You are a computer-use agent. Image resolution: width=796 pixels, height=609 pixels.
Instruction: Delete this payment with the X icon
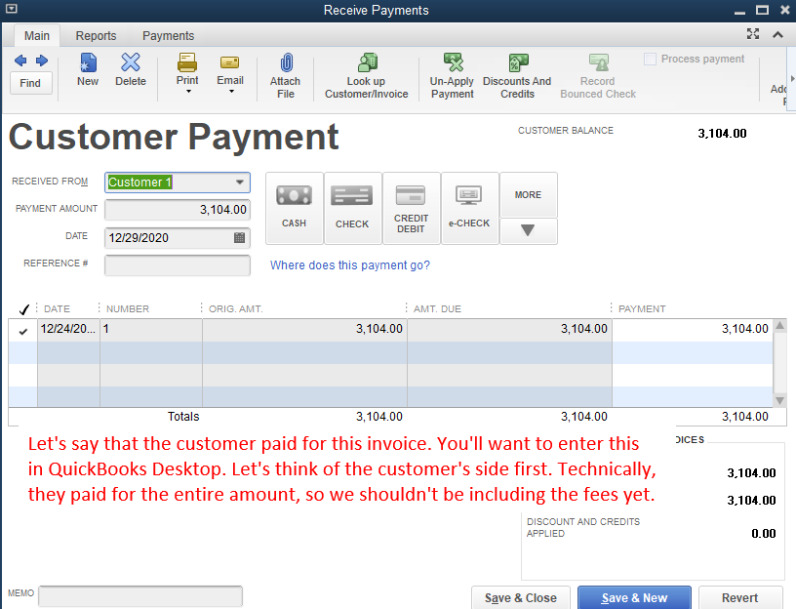point(131,69)
